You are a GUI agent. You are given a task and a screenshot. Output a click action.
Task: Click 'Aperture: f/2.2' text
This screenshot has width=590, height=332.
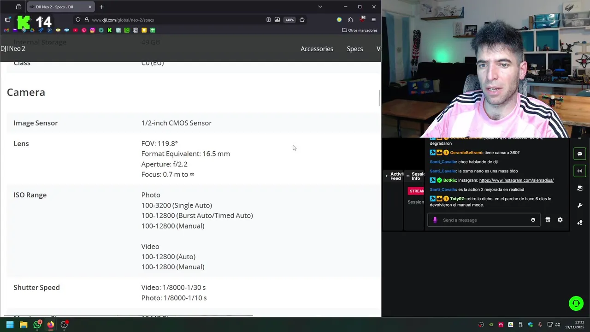(165, 164)
